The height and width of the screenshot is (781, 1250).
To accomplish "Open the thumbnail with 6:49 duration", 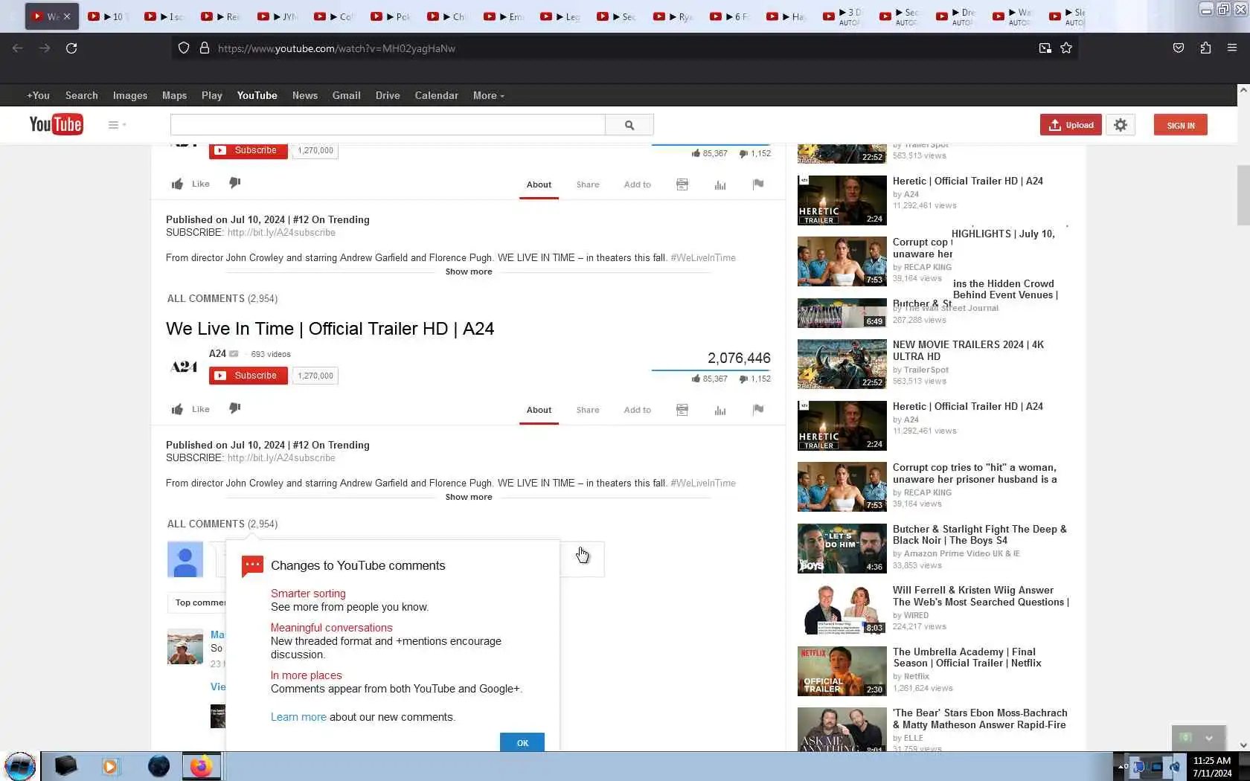I will click(x=842, y=313).
